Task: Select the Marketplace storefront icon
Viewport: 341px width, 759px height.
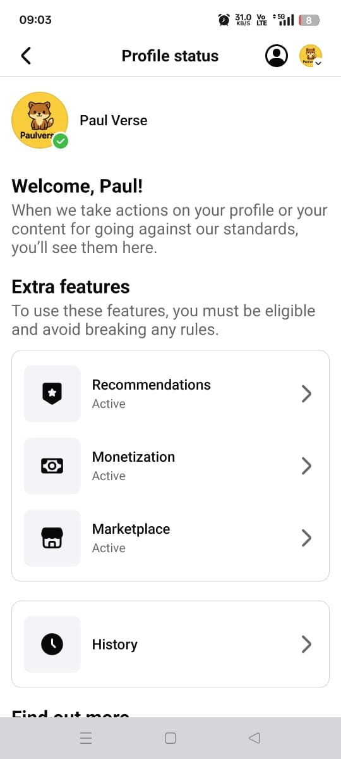Action: [x=52, y=538]
